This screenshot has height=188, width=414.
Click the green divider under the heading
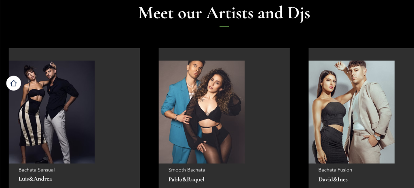pyautogui.click(x=224, y=27)
